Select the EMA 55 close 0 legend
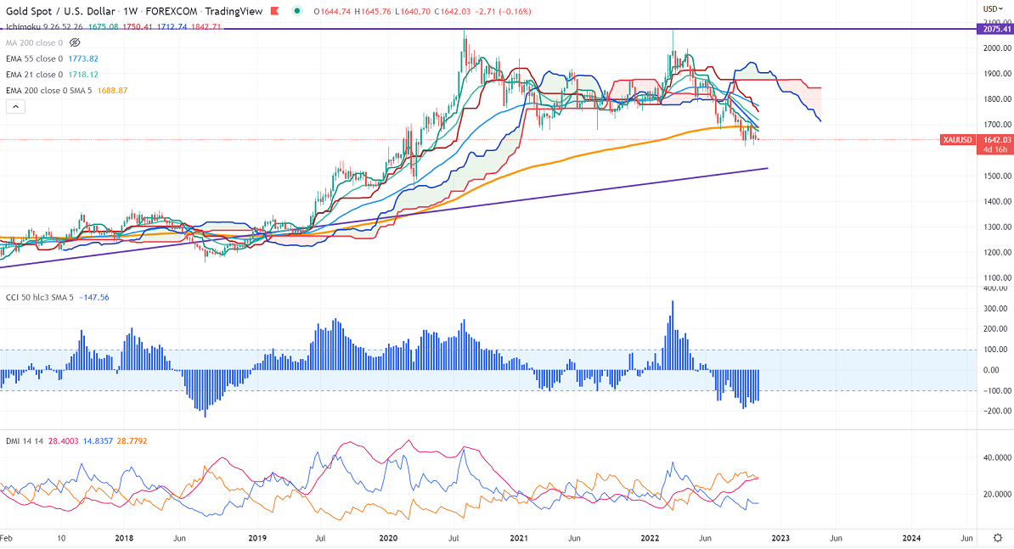This screenshot has width=1014, height=549. click(x=34, y=59)
